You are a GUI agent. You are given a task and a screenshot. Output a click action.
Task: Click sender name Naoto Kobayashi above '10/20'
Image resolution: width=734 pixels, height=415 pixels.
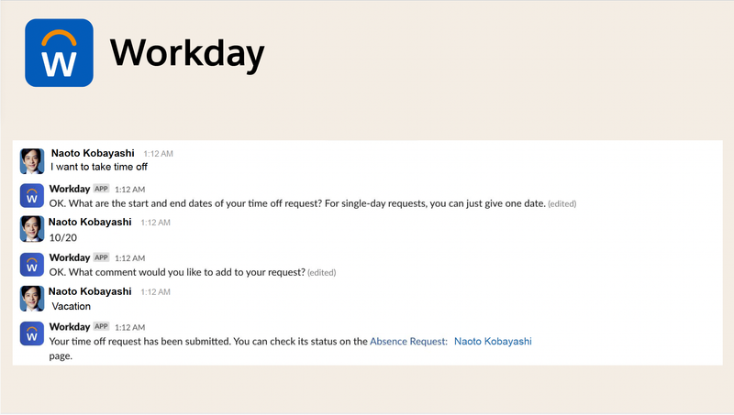90,222
